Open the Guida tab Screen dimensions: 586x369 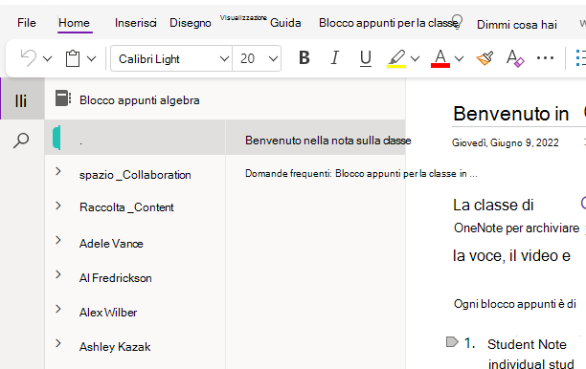click(x=285, y=23)
